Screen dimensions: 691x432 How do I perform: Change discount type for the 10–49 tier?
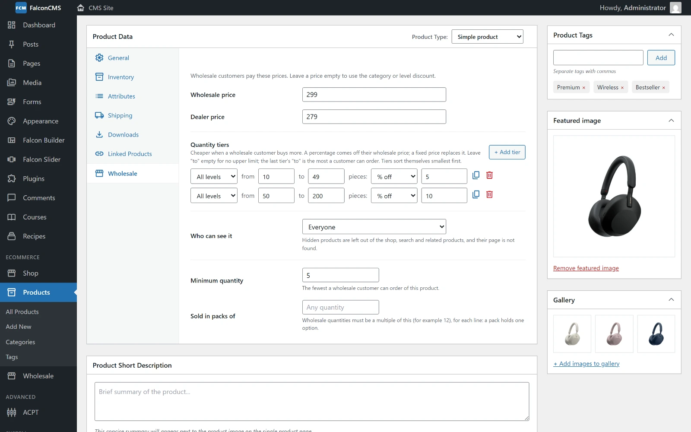[x=394, y=176]
